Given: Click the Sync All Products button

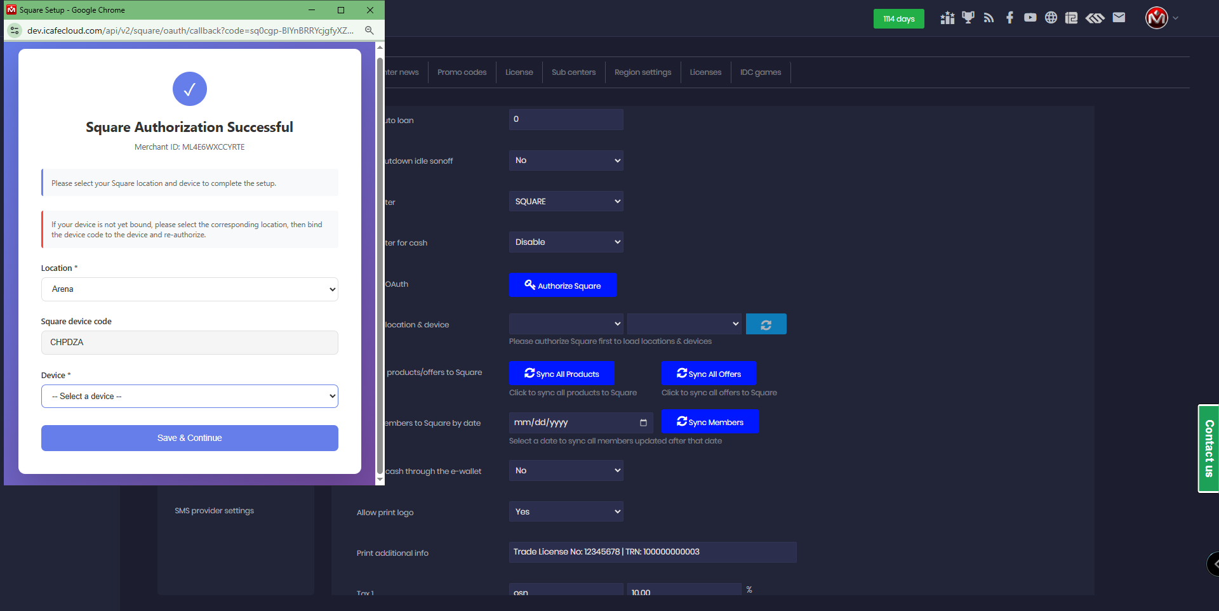Looking at the screenshot, I should tap(561, 374).
